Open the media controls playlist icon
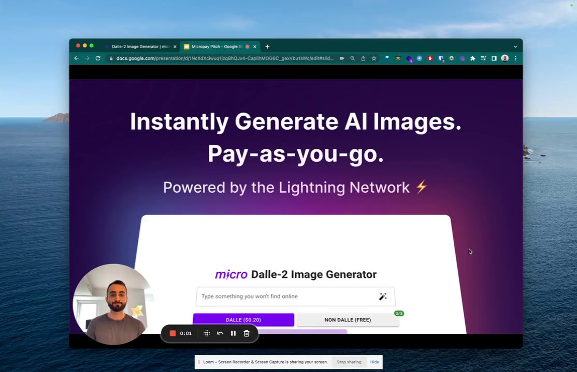The width and height of the screenshot is (577, 372). 484,58
